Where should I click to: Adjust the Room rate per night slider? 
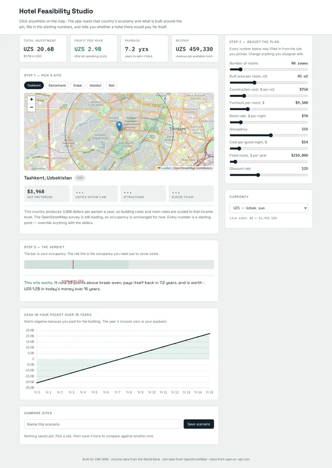click(269, 122)
